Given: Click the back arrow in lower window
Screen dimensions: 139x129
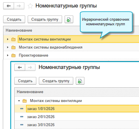Looking at the screenshot, I should point(20,68).
